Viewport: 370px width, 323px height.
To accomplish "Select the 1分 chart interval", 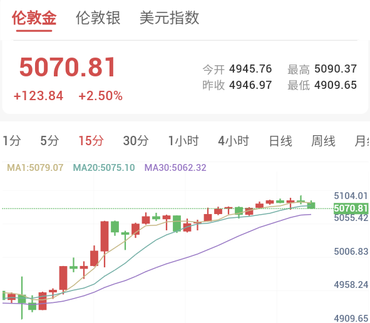I will [11, 141].
